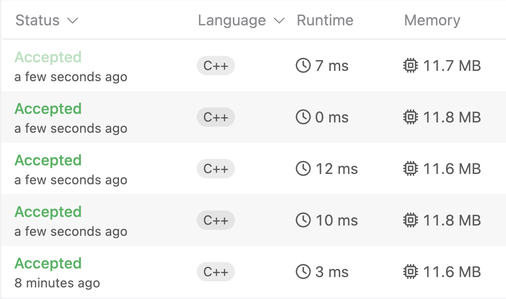Expand the Status filter chevron
Viewport: 506px width, 299px height.
(x=73, y=21)
